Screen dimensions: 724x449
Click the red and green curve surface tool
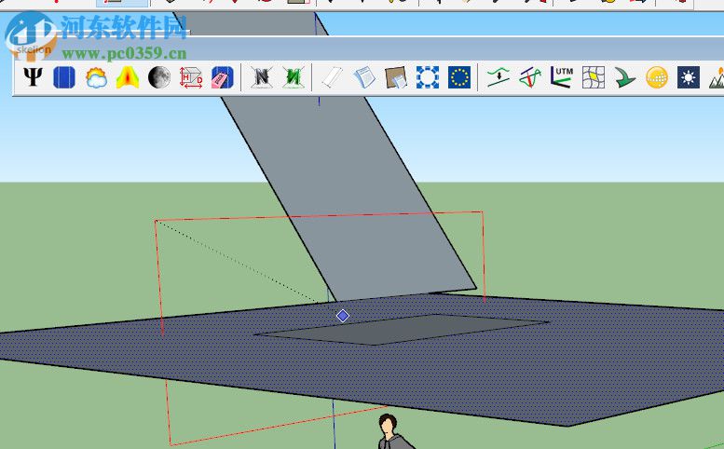tap(530, 77)
